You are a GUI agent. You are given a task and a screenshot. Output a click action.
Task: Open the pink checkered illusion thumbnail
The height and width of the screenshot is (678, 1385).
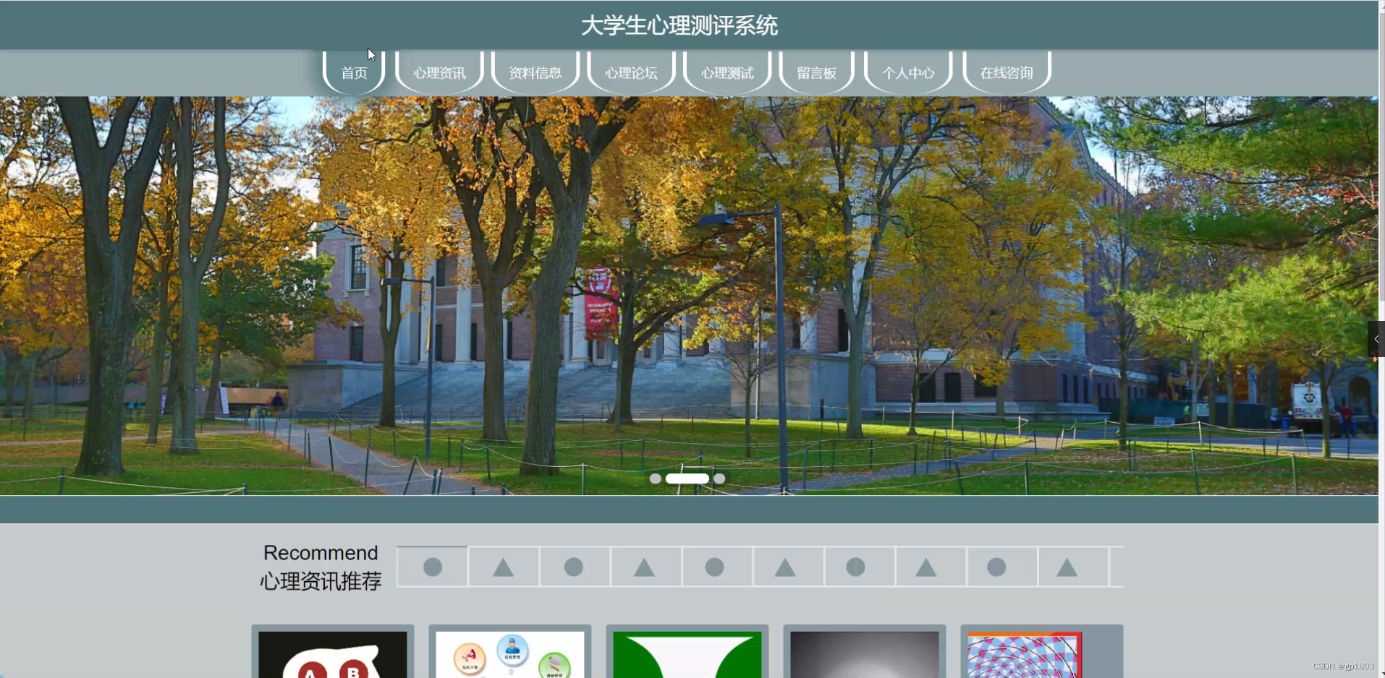point(1025,654)
